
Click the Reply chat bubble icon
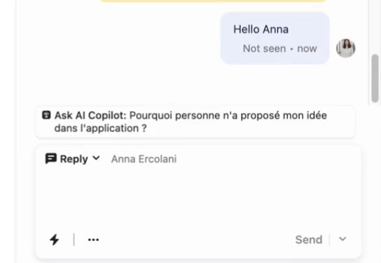(x=51, y=158)
